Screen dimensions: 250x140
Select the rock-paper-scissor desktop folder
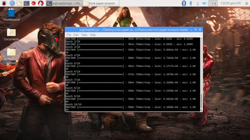point(11,56)
